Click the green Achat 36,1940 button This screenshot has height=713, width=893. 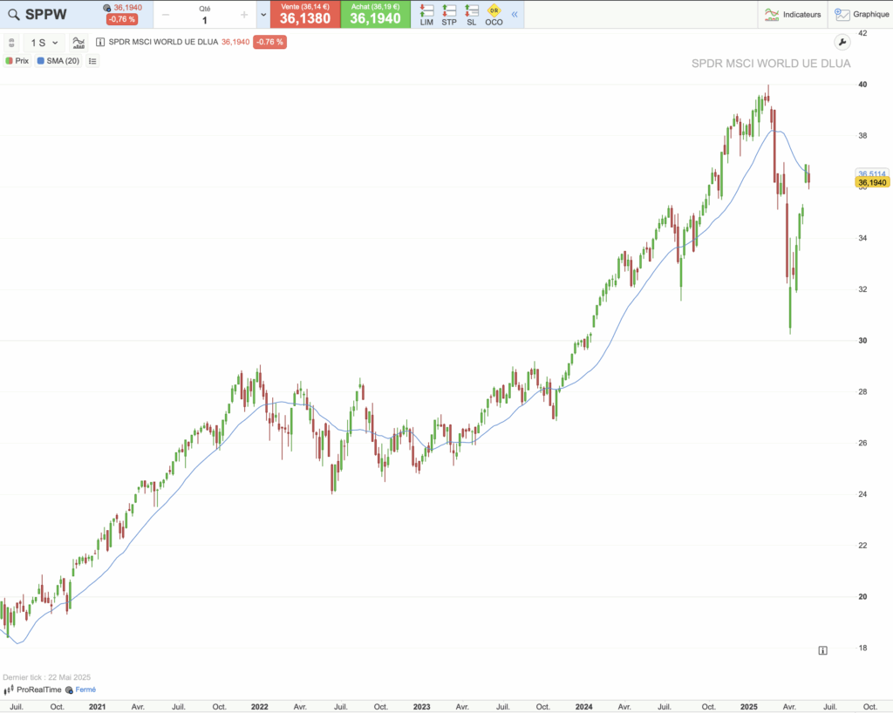[x=376, y=14]
